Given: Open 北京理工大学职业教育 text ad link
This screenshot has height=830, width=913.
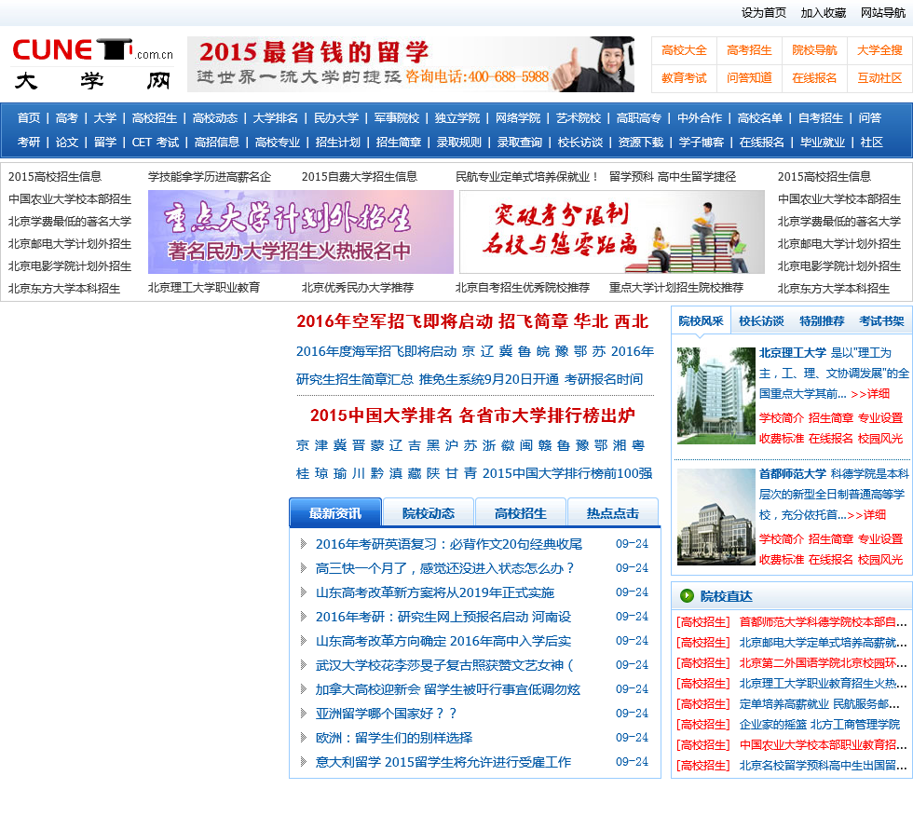Looking at the screenshot, I should pos(204,288).
